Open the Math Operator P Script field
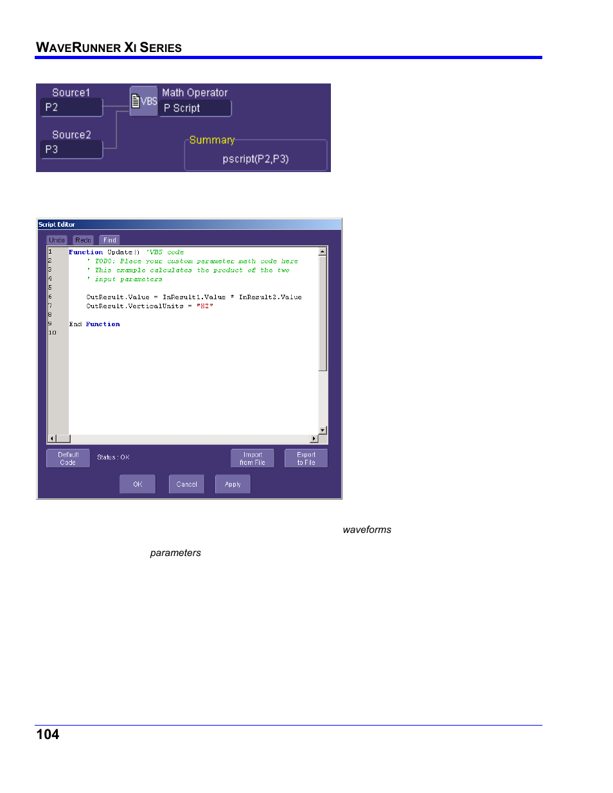 (195, 108)
